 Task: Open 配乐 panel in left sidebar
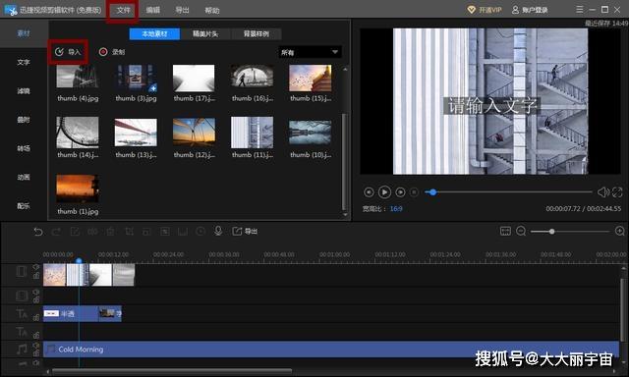24,206
